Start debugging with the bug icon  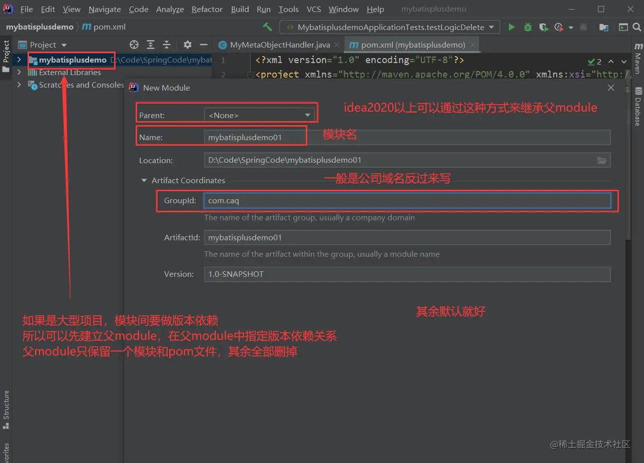pos(528,27)
